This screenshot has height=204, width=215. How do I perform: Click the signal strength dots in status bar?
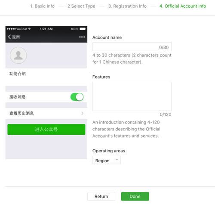(11, 29)
